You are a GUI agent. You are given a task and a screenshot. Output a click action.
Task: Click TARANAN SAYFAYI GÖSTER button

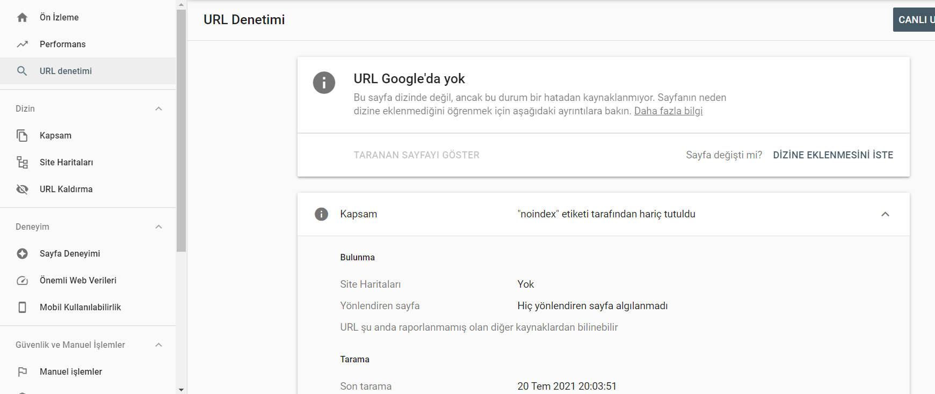[x=416, y=155]
